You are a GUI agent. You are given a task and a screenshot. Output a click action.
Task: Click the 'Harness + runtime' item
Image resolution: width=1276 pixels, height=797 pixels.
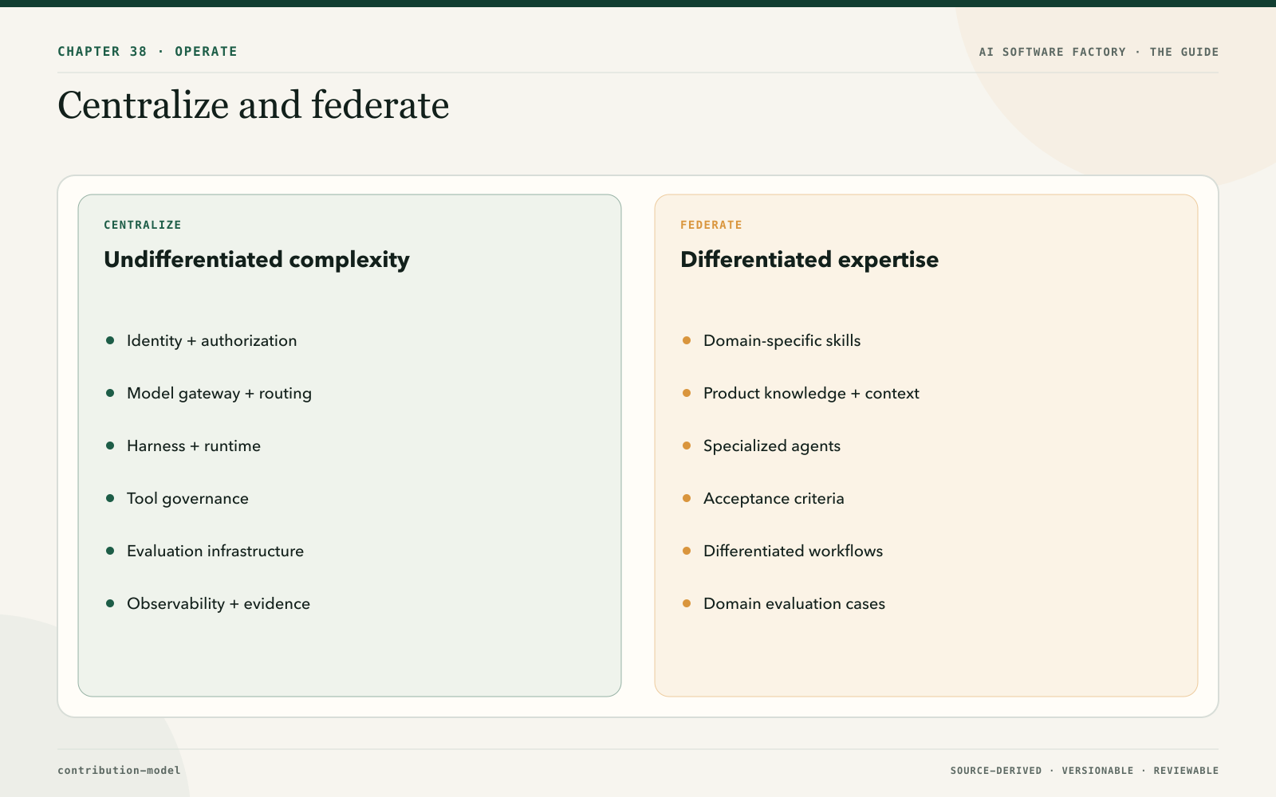(194, 446)
